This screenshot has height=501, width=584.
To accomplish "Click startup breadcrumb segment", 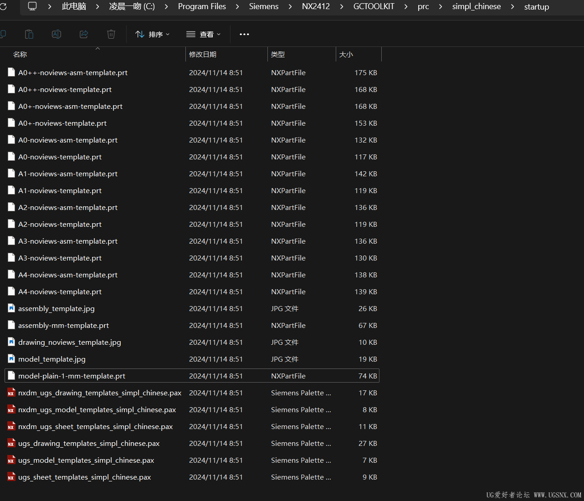I will click(537, 6).
